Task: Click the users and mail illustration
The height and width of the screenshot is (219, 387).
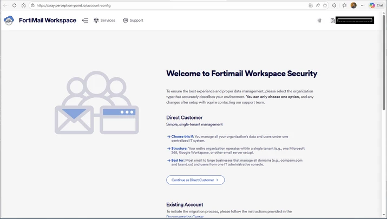Action: click(96, 103)
